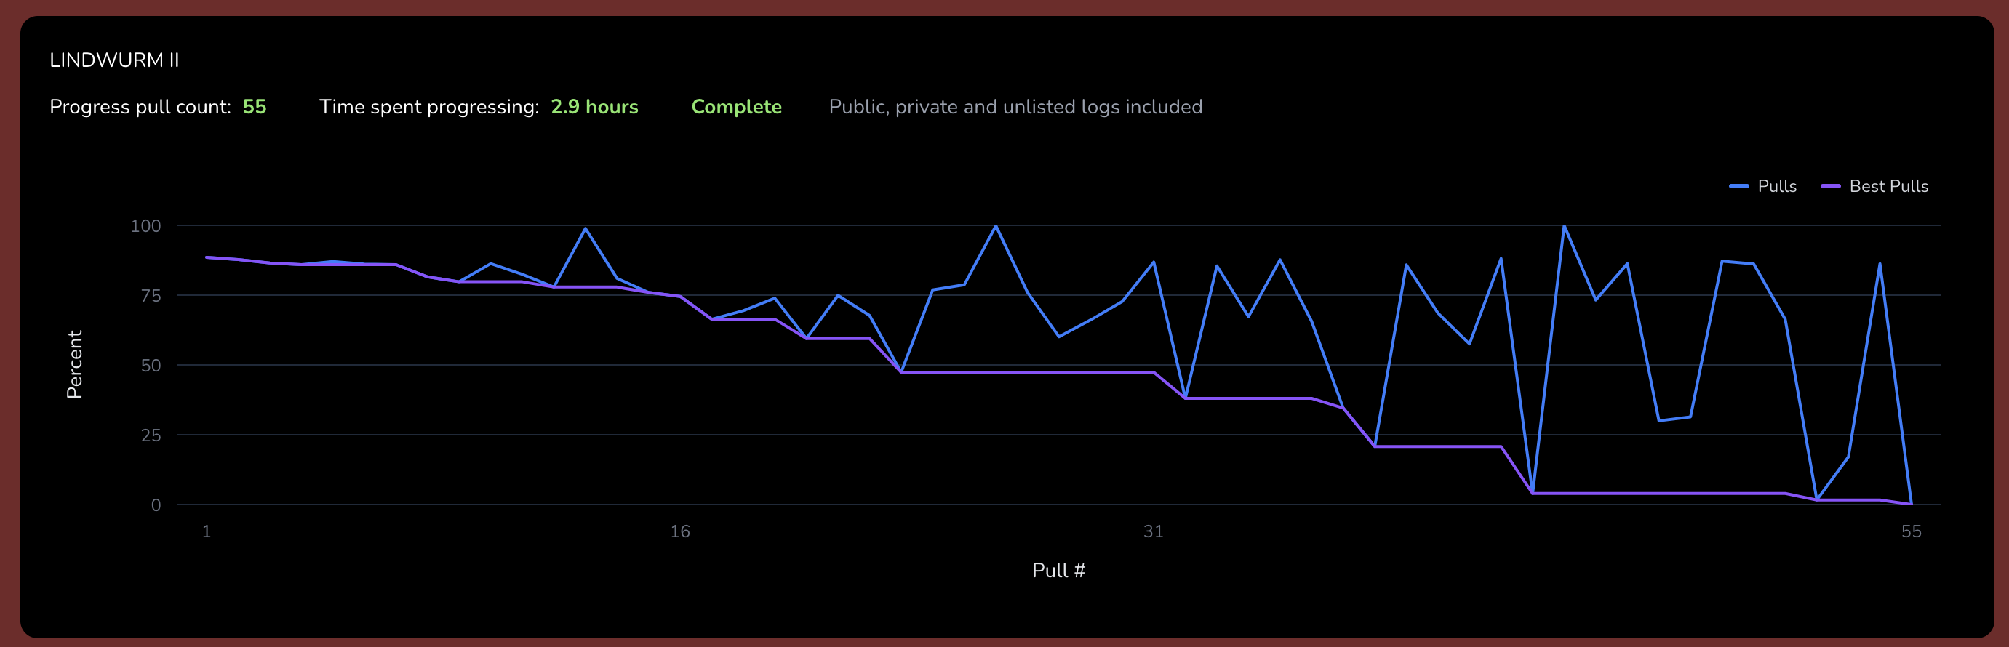
Task: Click the green Complete status label
Action: 736,107
